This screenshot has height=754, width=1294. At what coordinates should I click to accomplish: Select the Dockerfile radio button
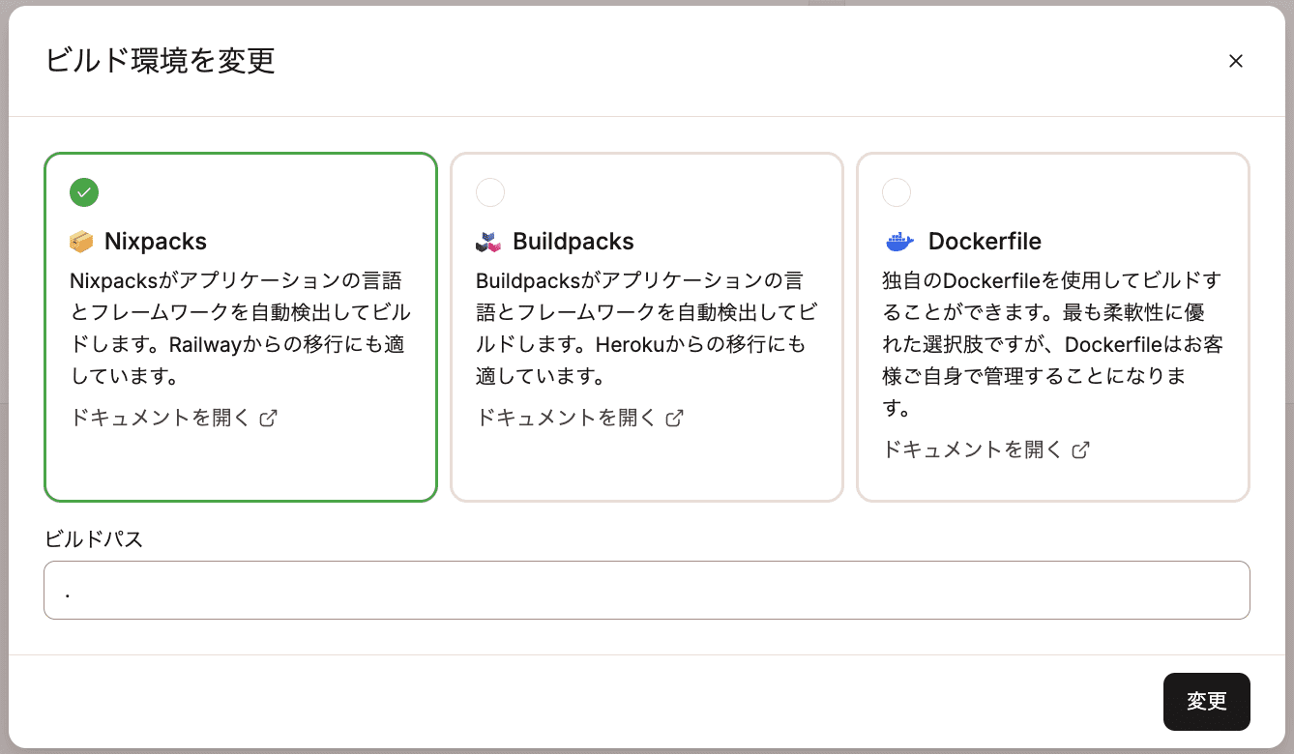897,192
